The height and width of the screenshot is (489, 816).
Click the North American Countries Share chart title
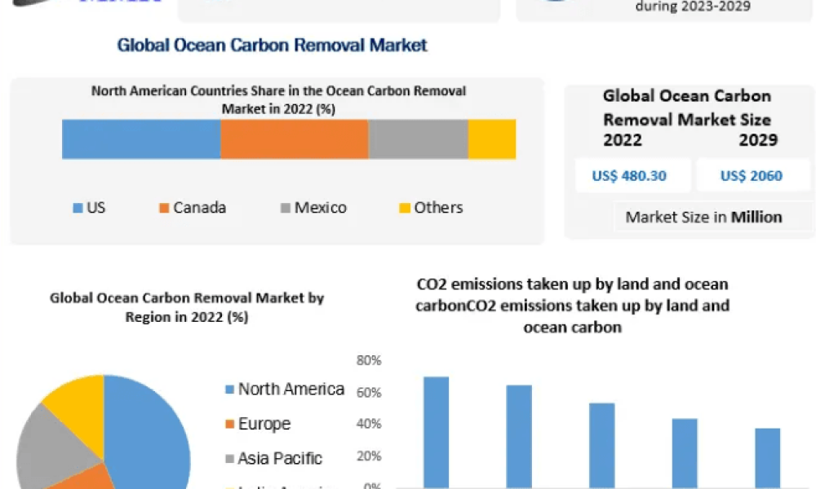pyautogui.click(x=278, y=99)
